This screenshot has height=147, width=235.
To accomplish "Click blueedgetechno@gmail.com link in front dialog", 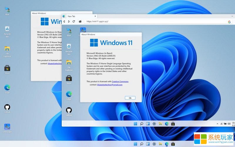I will pyautogui.click(x=110, y=85).
